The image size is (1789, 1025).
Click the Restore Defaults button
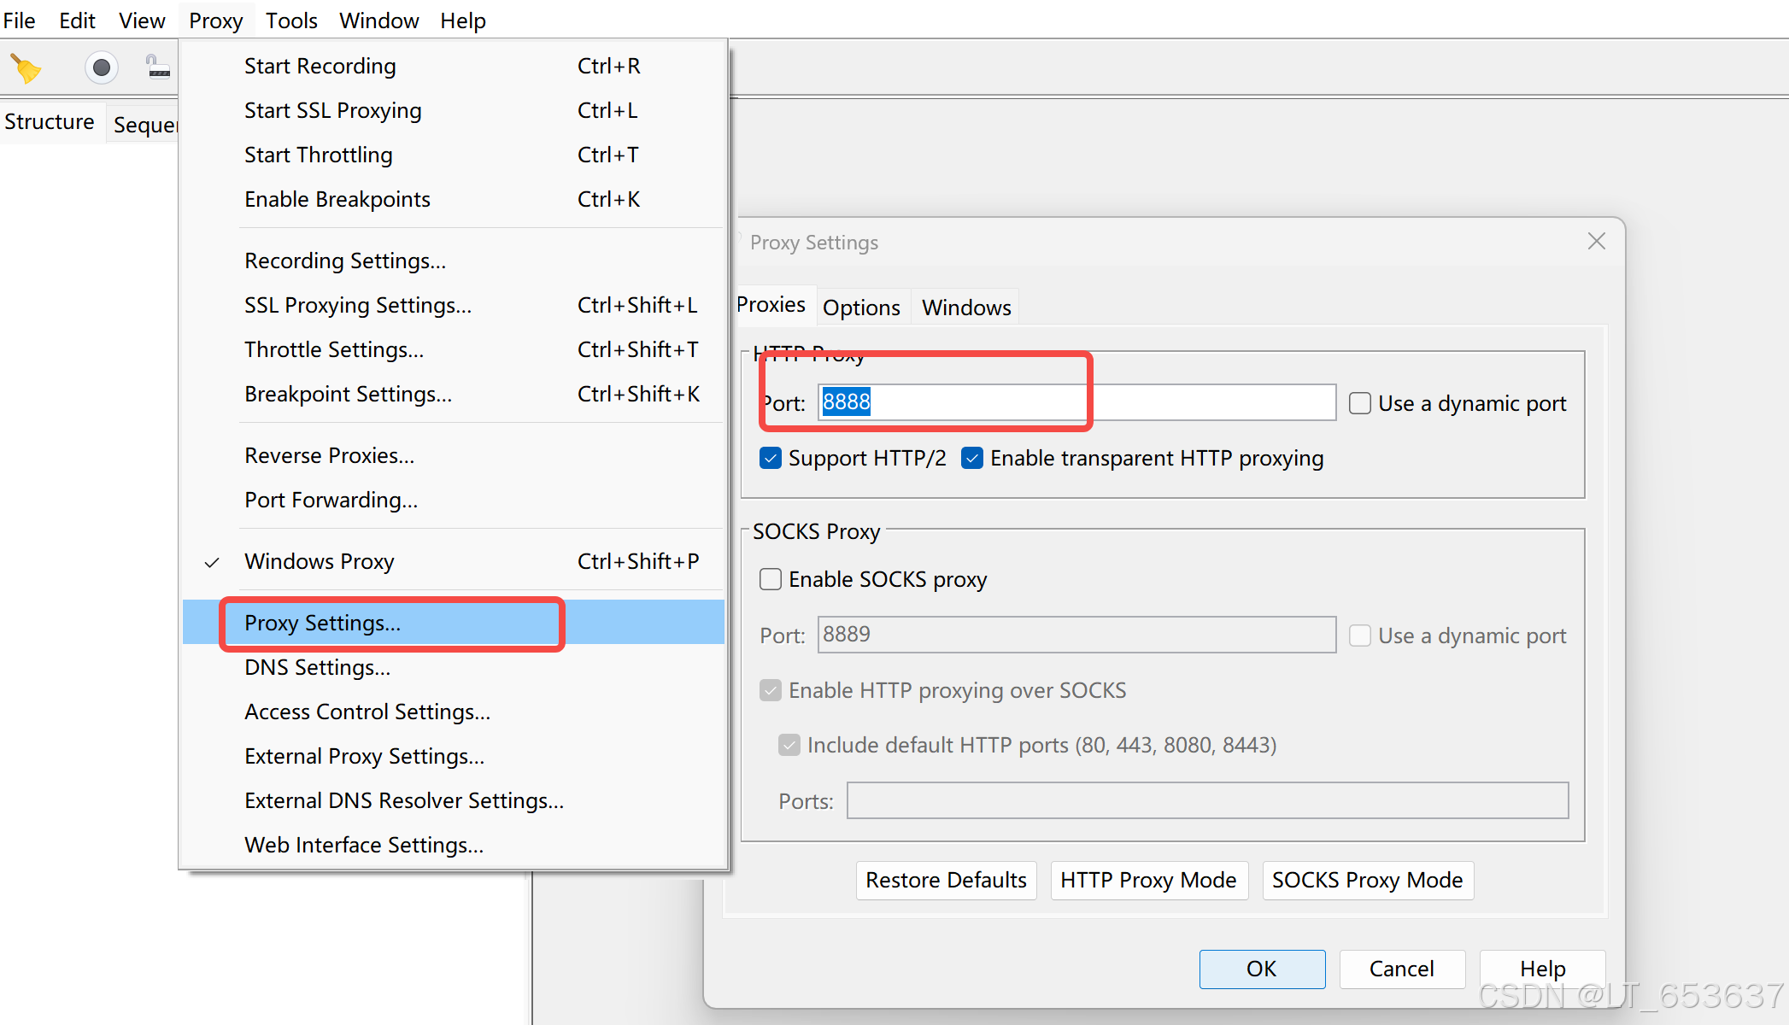coord(946,880)
